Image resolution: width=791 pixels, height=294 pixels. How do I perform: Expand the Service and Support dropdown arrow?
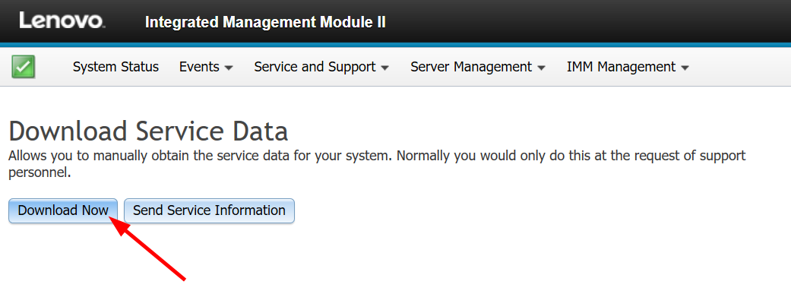pos(385,68)
